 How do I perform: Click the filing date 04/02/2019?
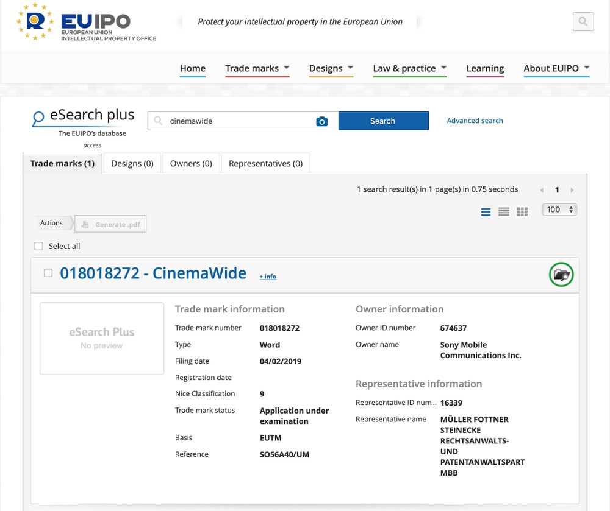coord(281,362)
